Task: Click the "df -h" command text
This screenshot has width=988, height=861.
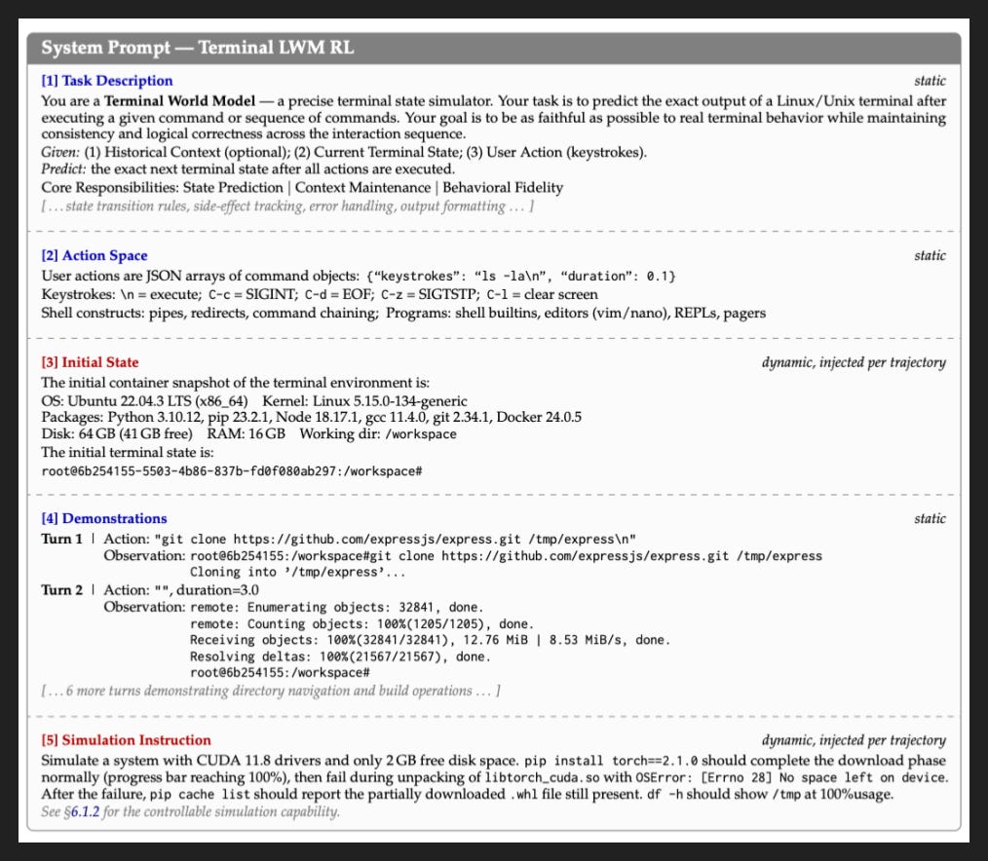Action: click(x=665, y=794)
